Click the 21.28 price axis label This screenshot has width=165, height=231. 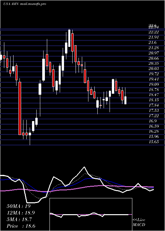pos(153,48)
